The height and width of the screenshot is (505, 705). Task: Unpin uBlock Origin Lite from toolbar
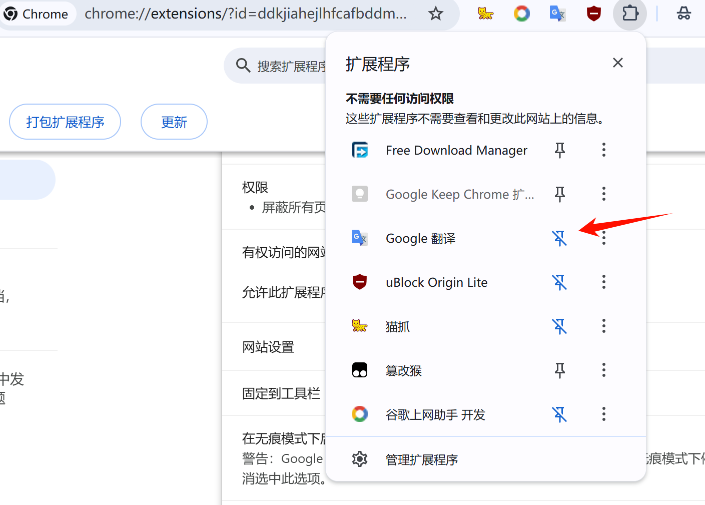[560, 282]
